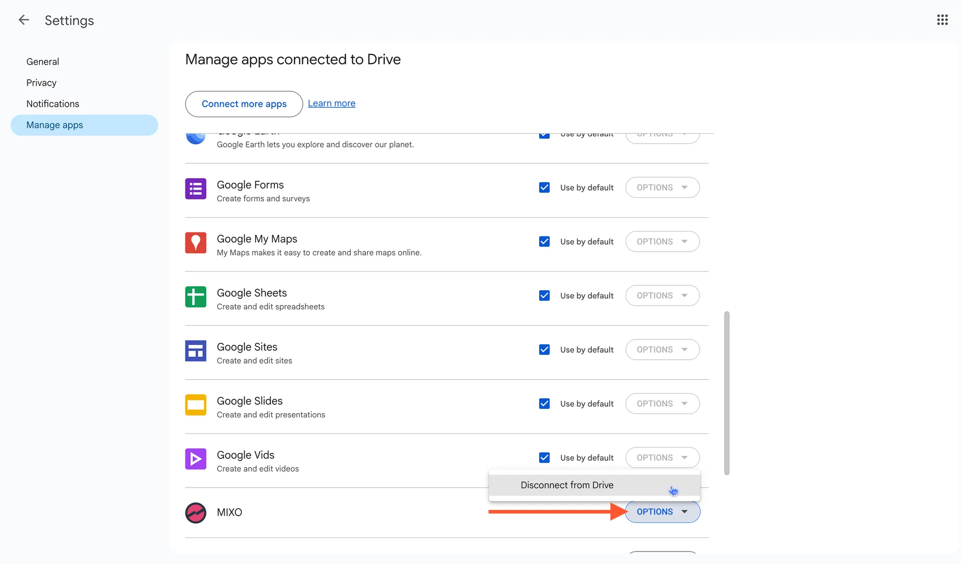The image size is (961, 564).
Task: Open the Google apps grid icon
Action: click(942, 20)
